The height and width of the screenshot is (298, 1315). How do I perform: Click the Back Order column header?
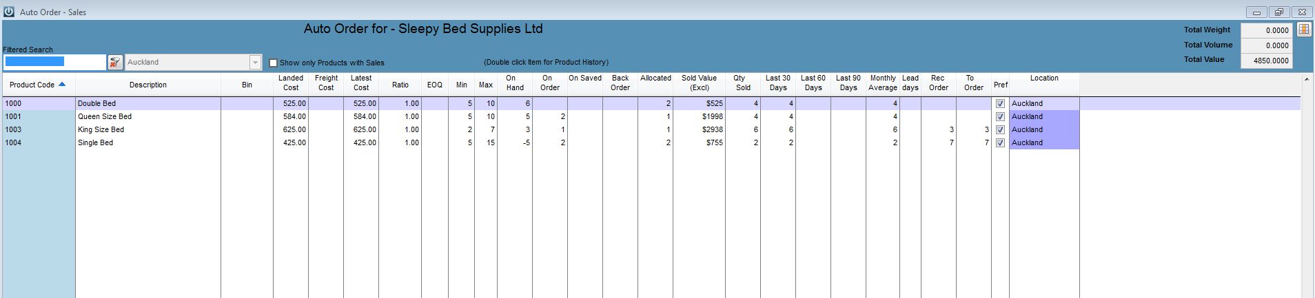pos(620,83)
